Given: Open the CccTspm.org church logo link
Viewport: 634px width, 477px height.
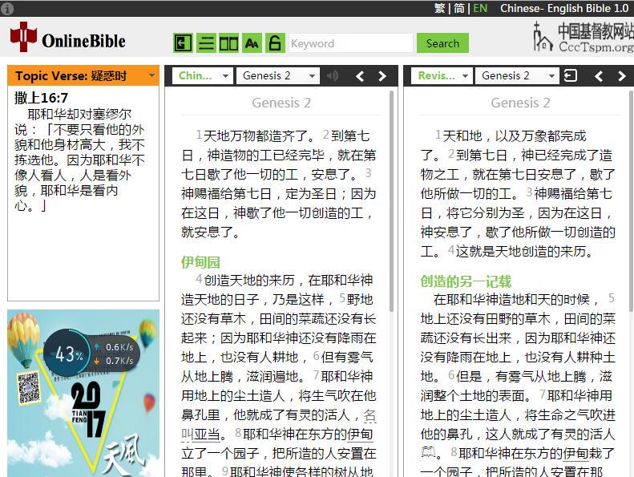Looking at the screenshot, I should [x=583, y=37].
